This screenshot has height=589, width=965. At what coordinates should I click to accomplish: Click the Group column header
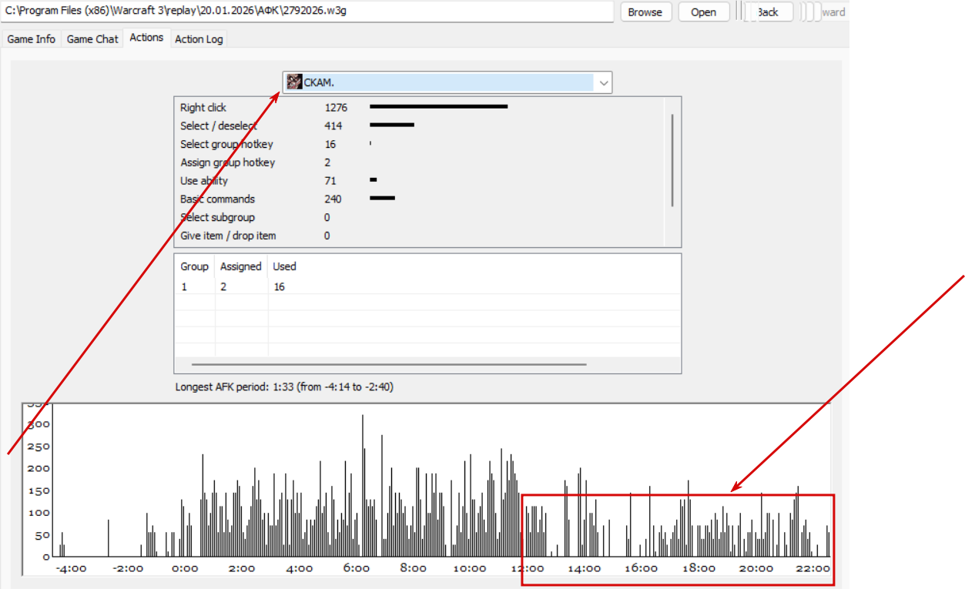point(194,266)
